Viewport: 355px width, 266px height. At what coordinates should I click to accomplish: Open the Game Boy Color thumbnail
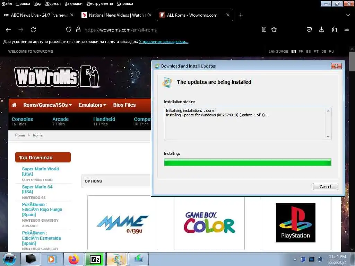pos(209,223)
